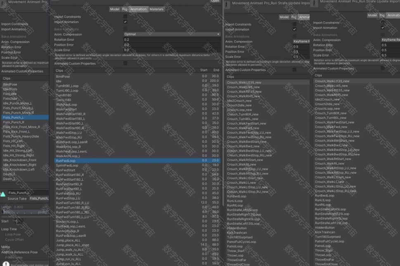Select the WalkArchLoop_R clip

pos(137,147)
